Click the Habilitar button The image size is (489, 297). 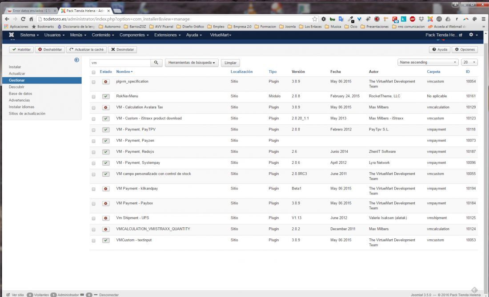(21, 50)
